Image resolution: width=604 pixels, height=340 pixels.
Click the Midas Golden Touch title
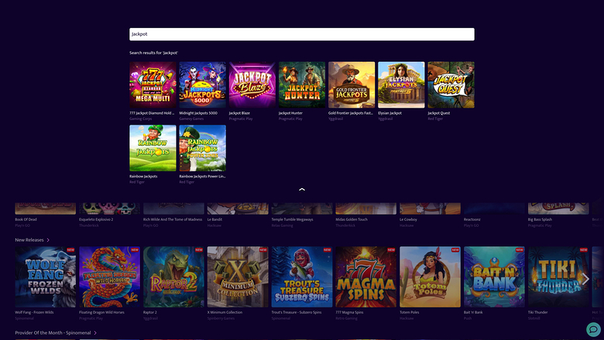click(x=352, y=219)
